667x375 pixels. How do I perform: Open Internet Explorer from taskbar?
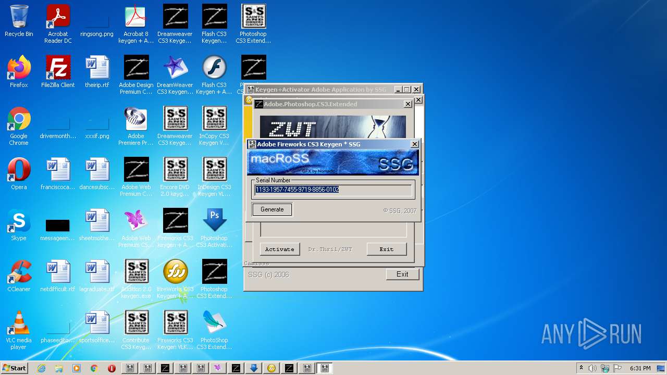[x=41, y=368]
